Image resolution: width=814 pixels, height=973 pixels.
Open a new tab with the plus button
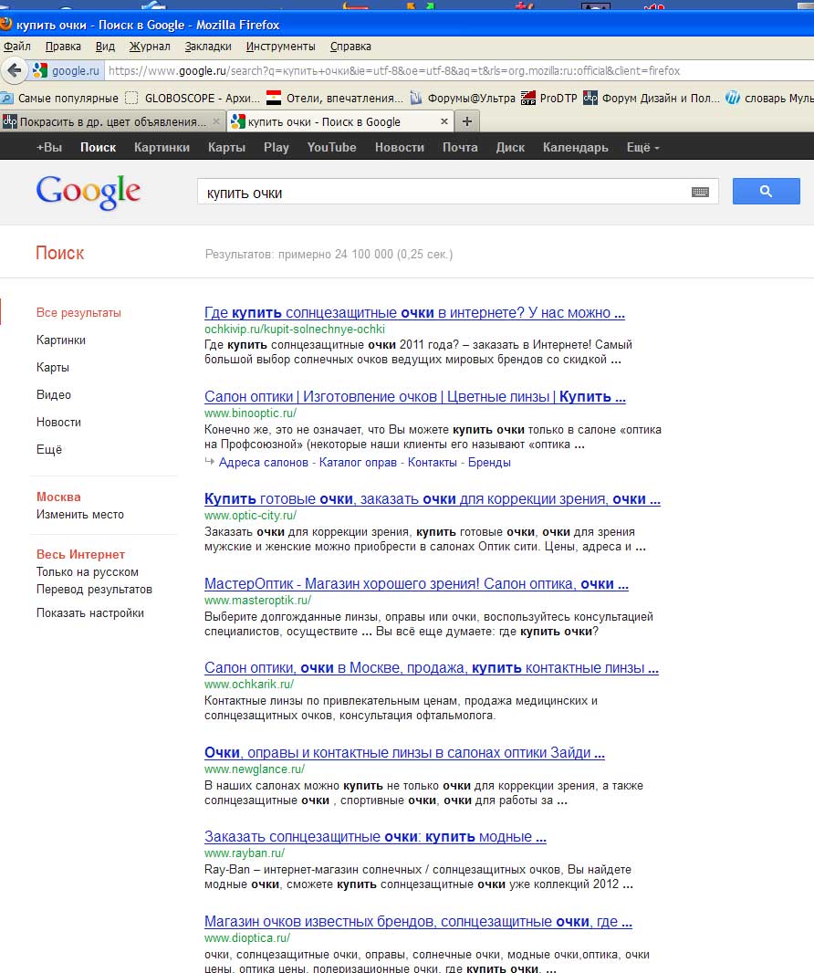coord(467,121)
